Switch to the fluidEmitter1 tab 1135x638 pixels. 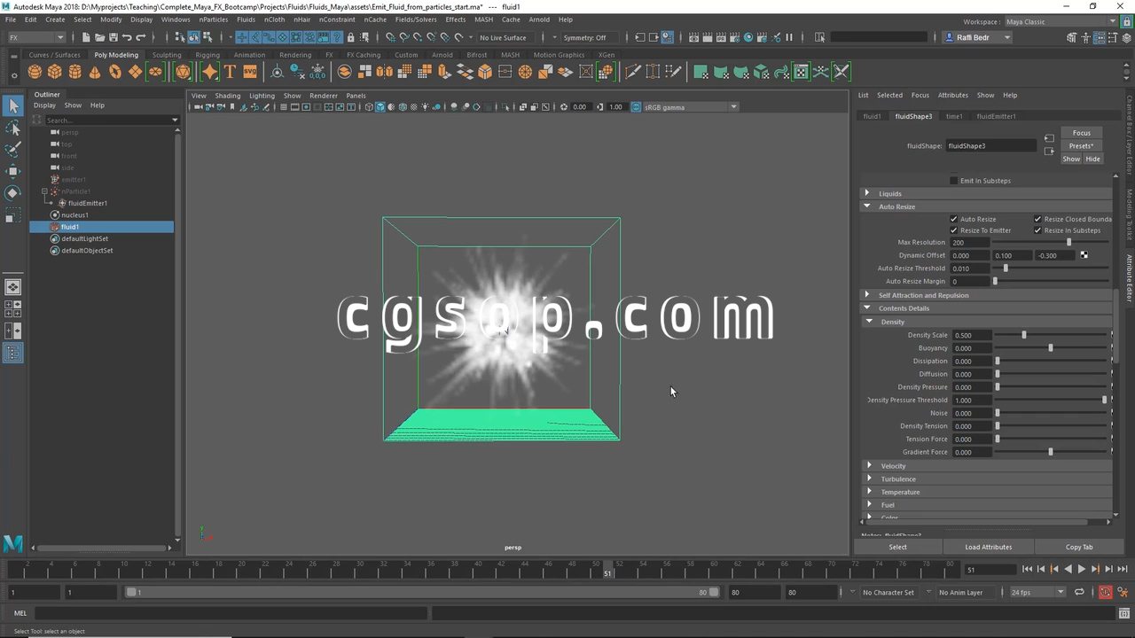pyautogui.click(x=996, y=116)
